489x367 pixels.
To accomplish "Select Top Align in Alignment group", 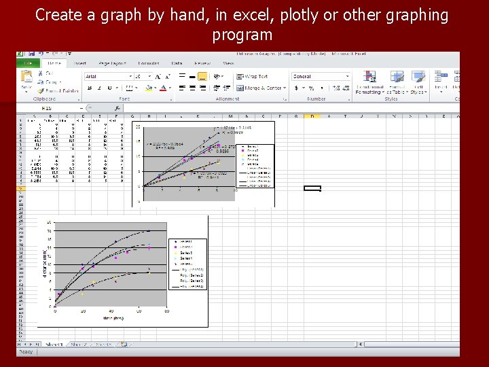I will coord(183,76).
